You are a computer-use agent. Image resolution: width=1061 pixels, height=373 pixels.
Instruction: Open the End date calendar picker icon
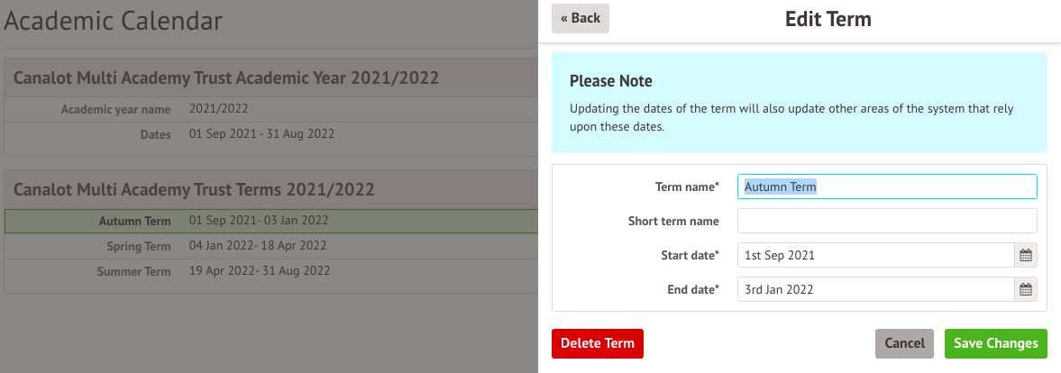tap(1025, 289)
